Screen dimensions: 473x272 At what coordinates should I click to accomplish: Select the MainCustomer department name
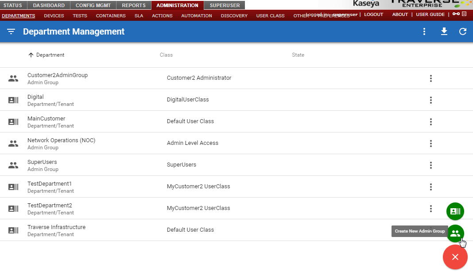(x=47, y=119)
